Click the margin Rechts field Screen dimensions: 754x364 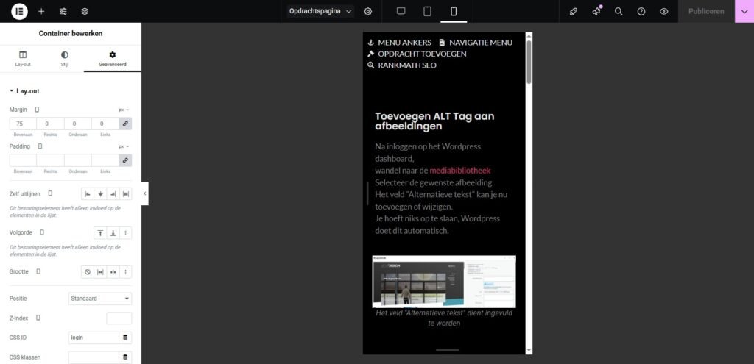50,124
